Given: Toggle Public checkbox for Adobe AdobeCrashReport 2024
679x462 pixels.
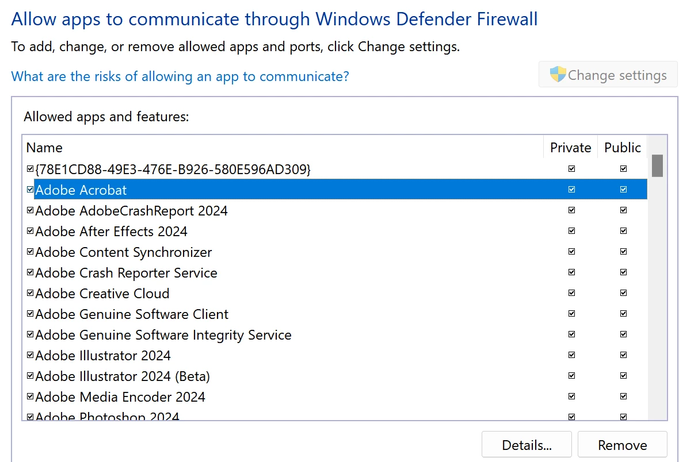Looking at the screenshot, I should coord(624,210).
